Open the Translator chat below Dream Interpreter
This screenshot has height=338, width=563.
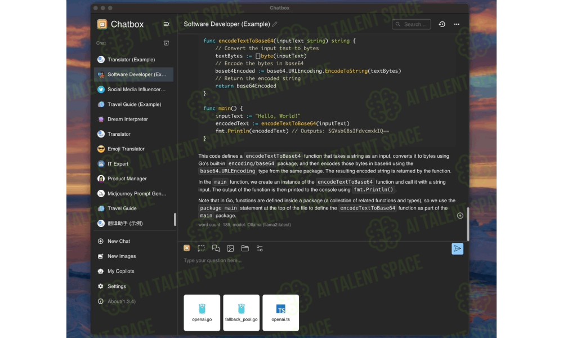pos(133,134)
